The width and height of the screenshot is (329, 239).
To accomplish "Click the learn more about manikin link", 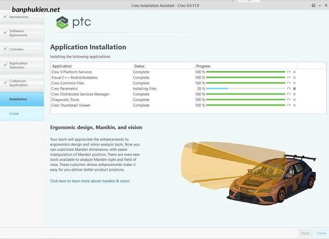I will click(90, 181).
